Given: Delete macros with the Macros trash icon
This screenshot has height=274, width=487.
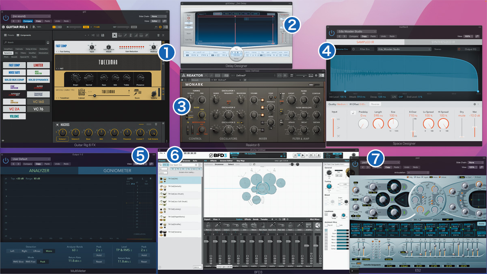Looking at the screenshot, I should pos(155,124).
